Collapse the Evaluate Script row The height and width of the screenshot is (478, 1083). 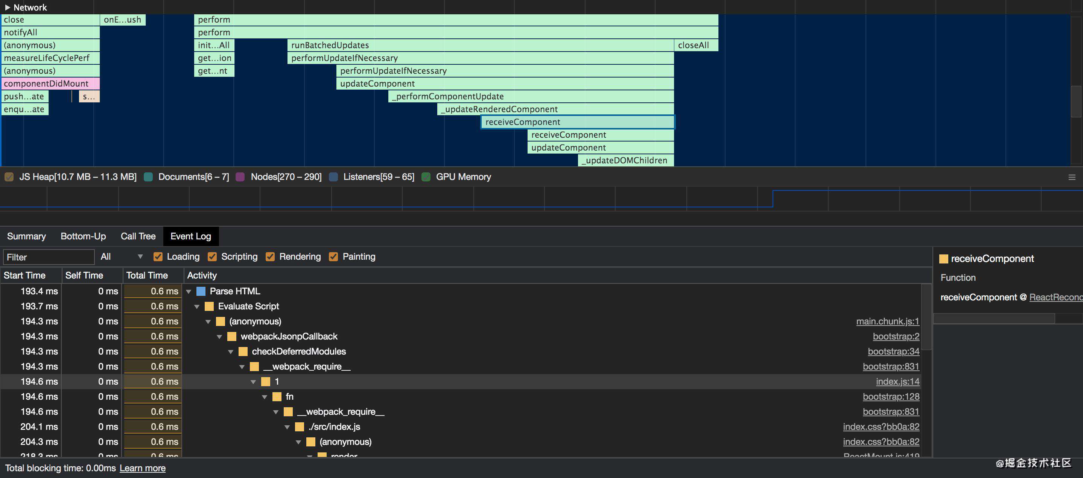pos(197,306)
